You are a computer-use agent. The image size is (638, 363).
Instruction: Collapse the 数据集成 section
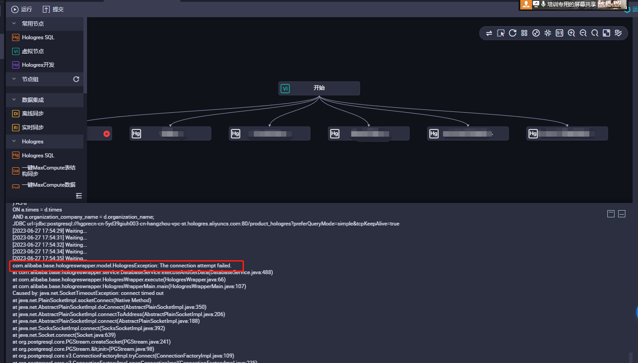tap(14, 100)
